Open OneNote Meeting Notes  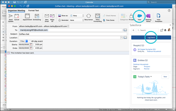coord(148,16)
